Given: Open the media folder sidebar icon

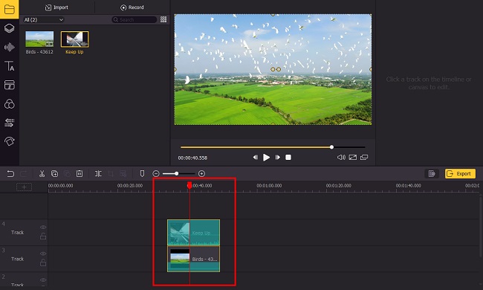Looking at the screenshot, I should [x=9, y=9].
